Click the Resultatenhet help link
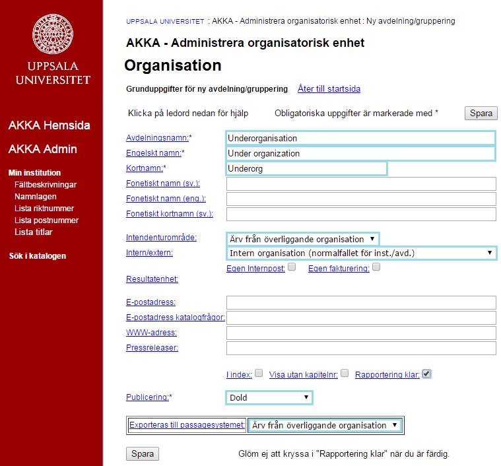501x466 pixels. [x=152, y=279]
